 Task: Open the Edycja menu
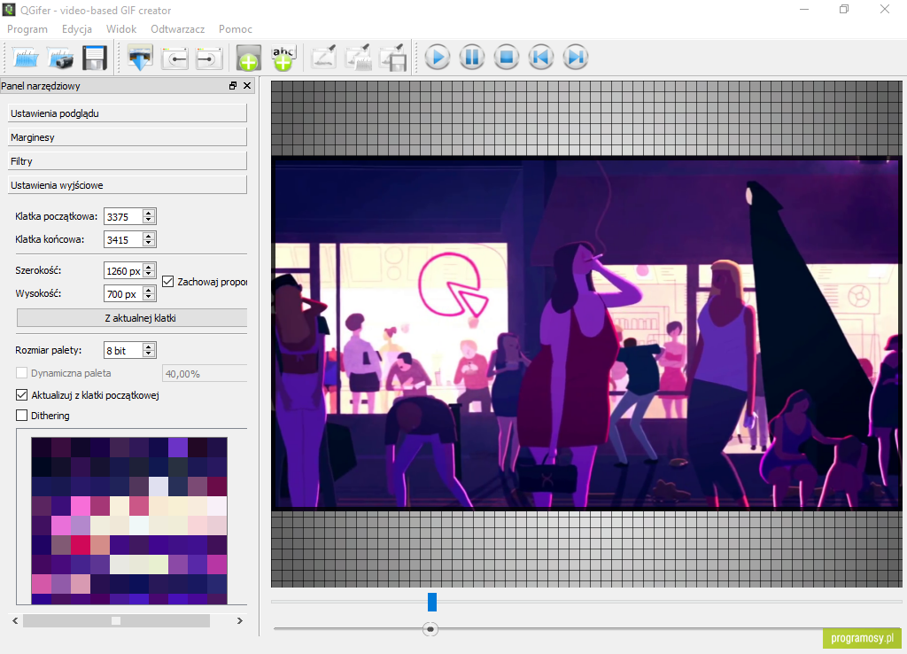pos(77,29)
